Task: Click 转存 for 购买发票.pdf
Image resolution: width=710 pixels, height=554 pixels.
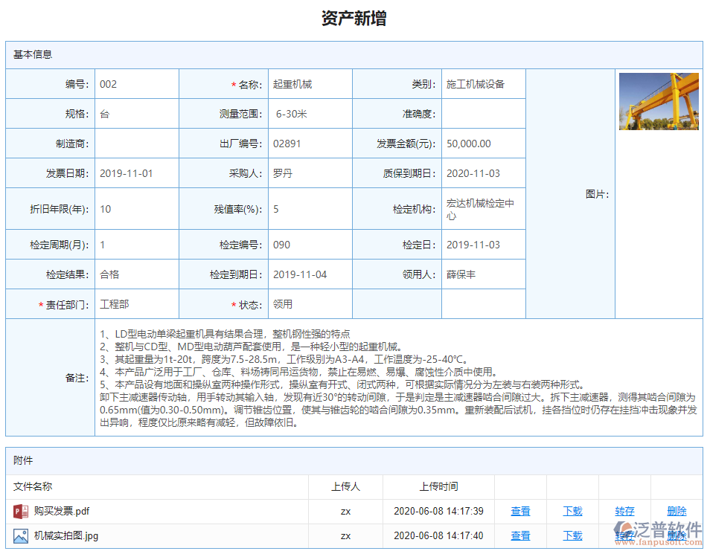Action: [x=624, y=511]
